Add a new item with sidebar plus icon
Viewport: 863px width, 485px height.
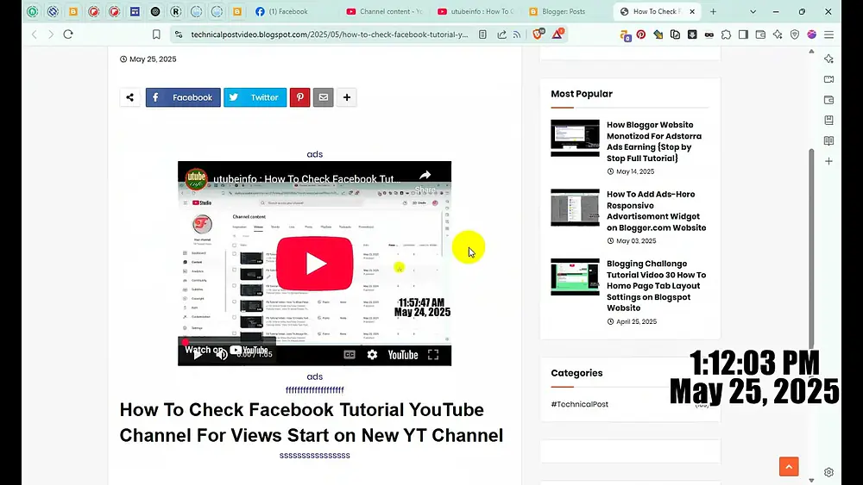[828, 161]
